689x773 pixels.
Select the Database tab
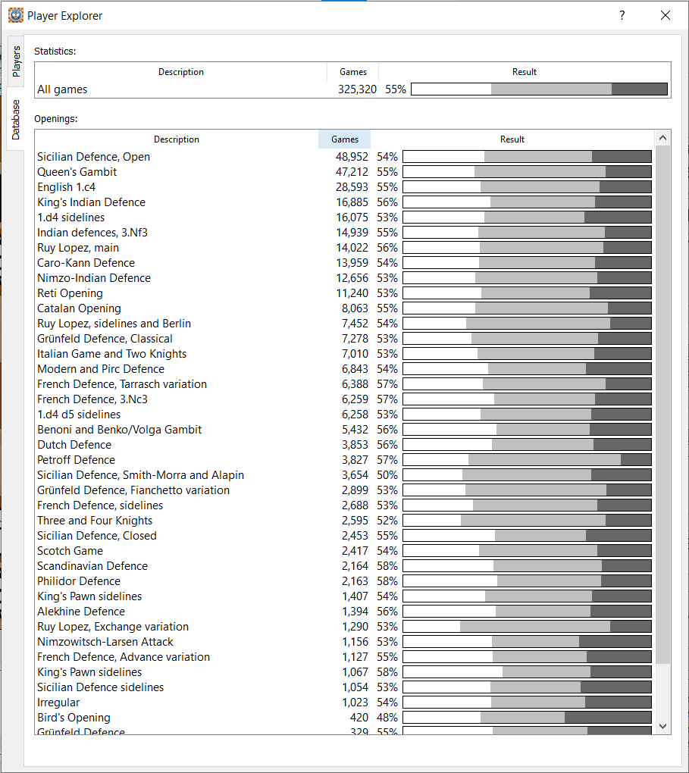(16, 120)
